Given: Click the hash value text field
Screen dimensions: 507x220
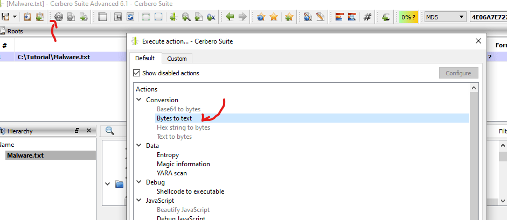Looking at the screenshot, I should click(488, 17).
